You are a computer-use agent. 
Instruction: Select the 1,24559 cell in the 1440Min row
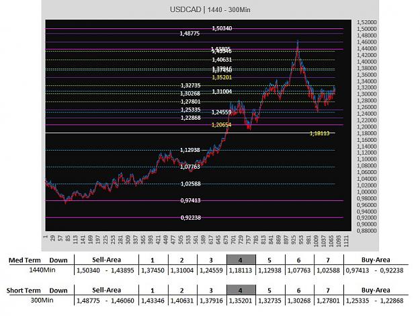211,270
